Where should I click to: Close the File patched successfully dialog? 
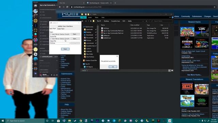(117, 56)
